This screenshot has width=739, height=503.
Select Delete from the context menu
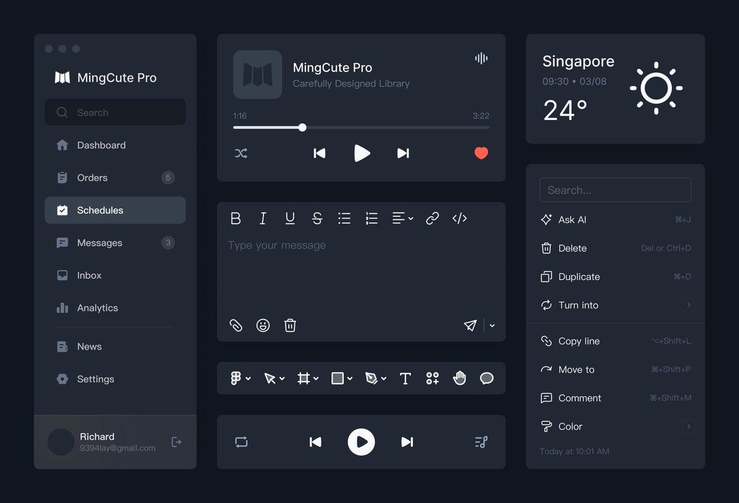click(615, 248)
